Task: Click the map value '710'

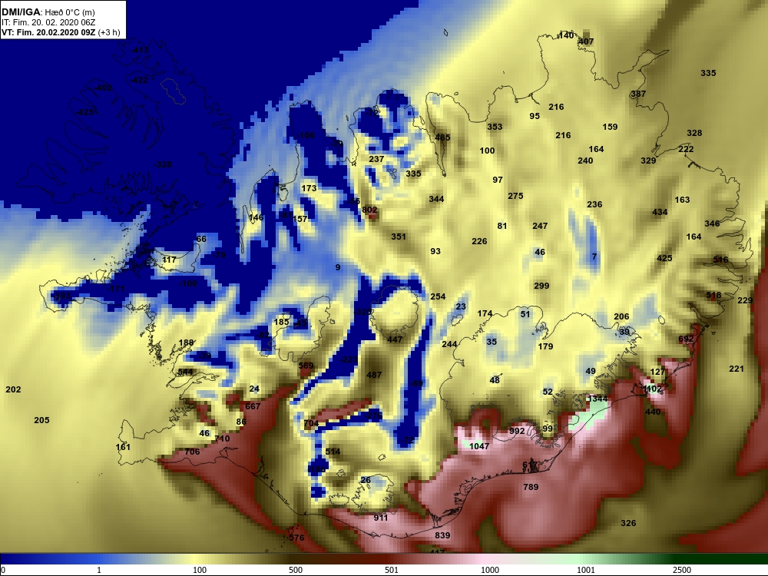Action: click(223, 439)
